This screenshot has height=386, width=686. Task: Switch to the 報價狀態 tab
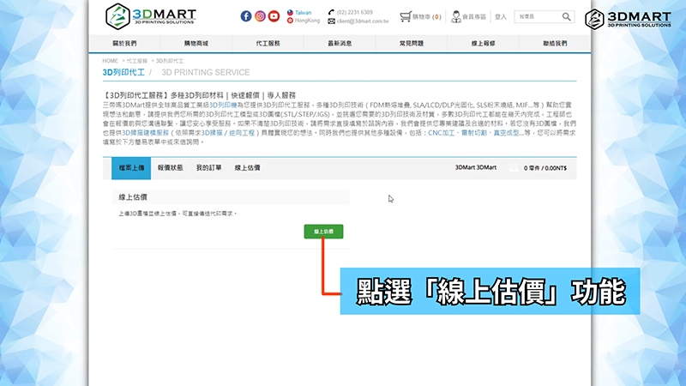point(171,168)
